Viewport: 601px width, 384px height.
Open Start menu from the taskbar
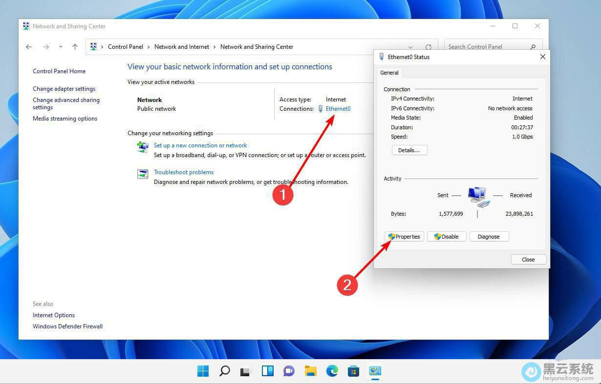(203, 371)
